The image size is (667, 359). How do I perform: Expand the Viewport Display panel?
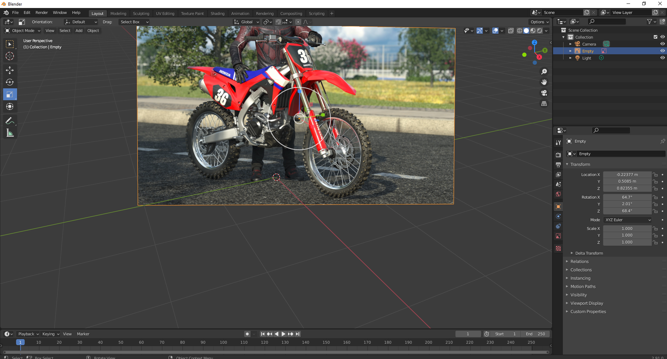(x=587, y=303)
